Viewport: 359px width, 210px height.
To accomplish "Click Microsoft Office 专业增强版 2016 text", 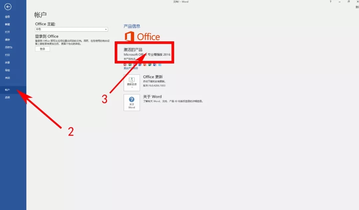I will coord(147,55).
